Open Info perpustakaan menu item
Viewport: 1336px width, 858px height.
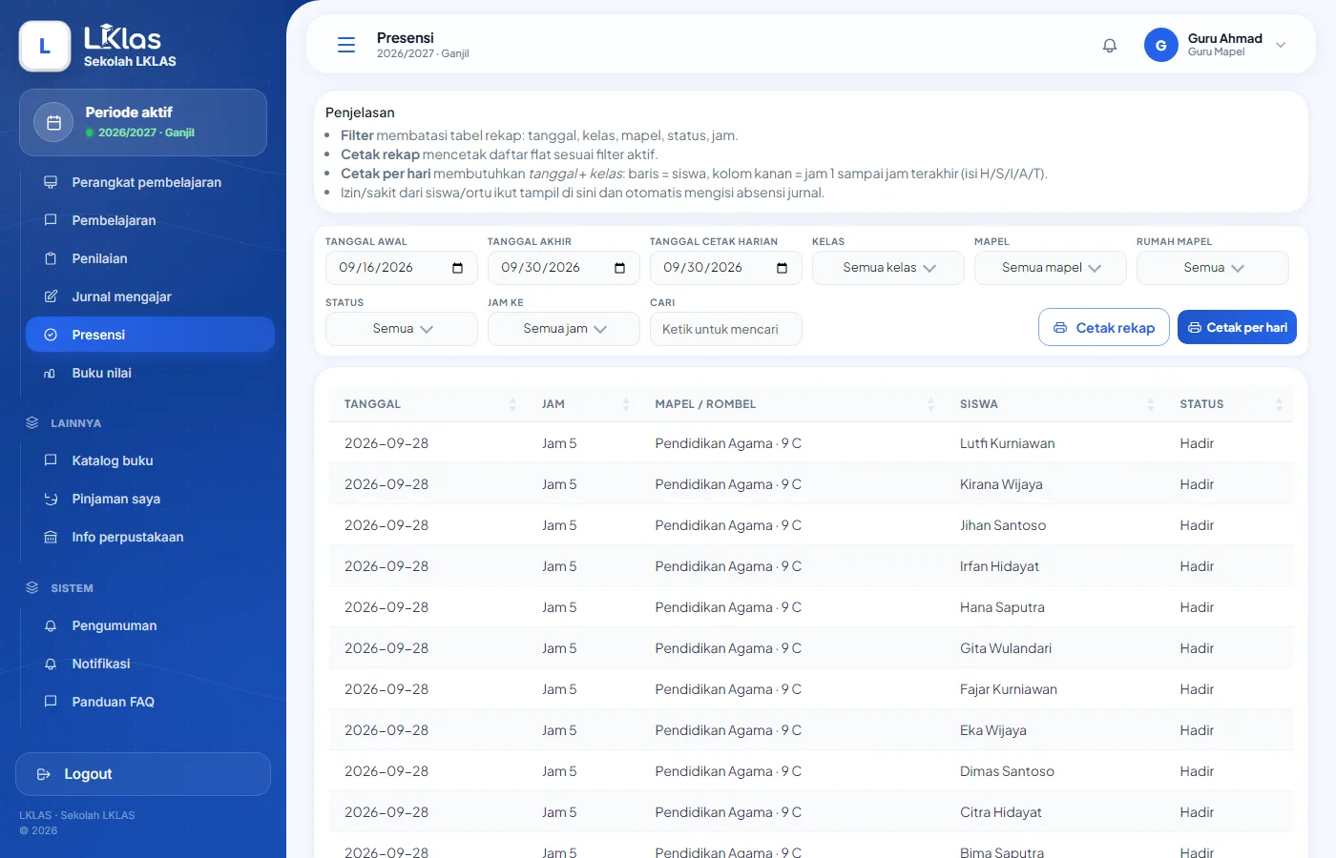pyautogui.click(x=151, y=537)
